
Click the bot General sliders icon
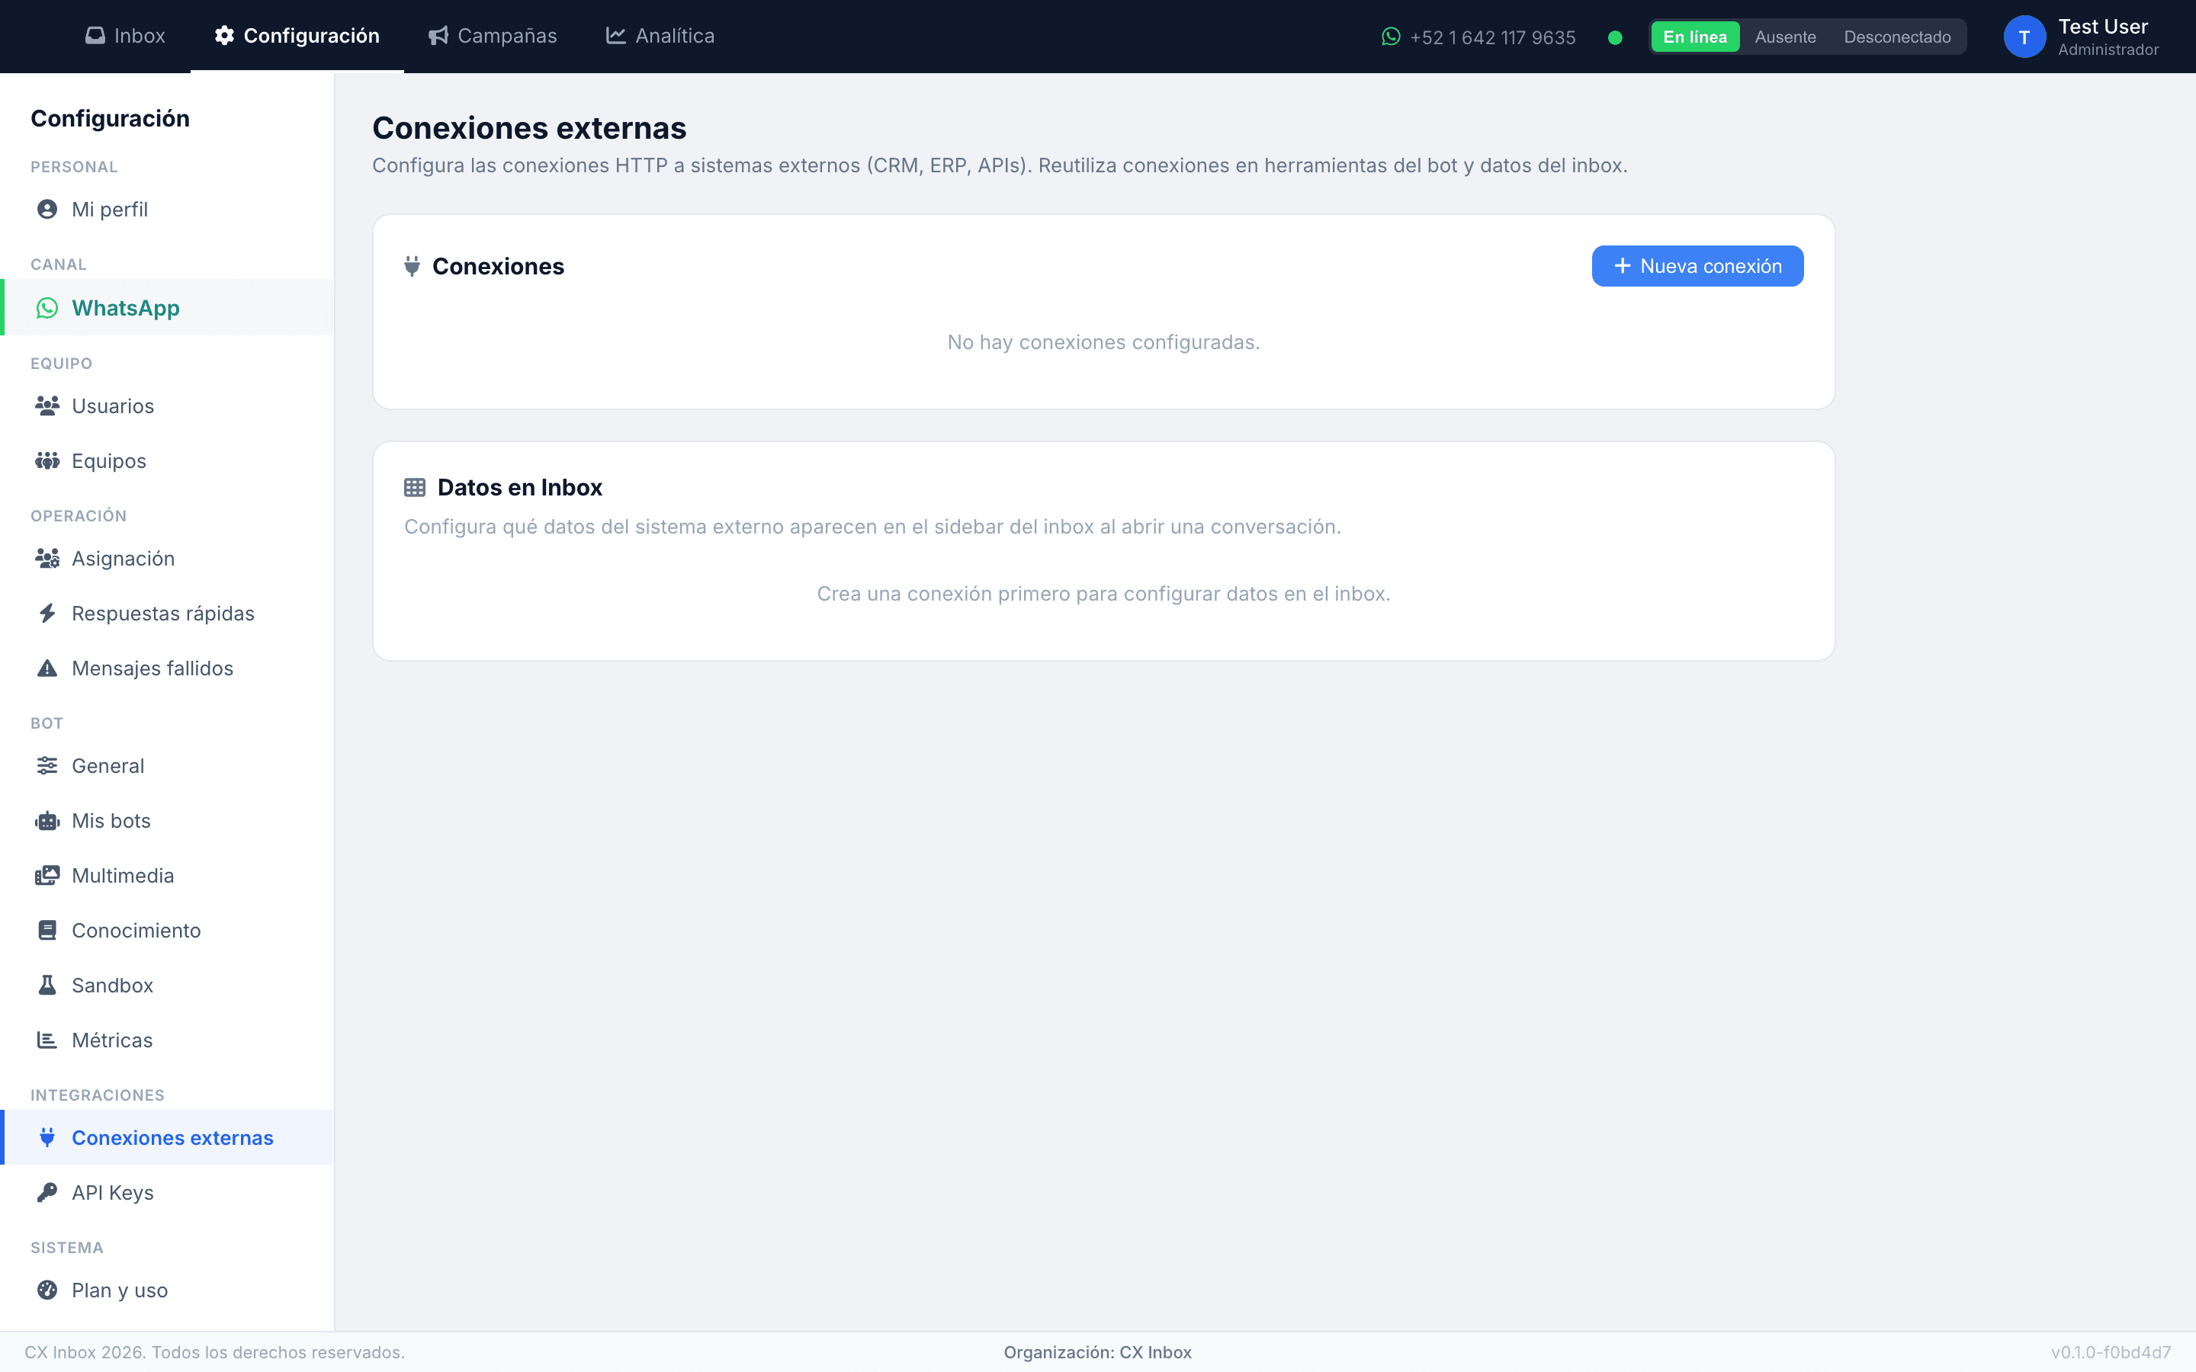click(x=47, y=766)
